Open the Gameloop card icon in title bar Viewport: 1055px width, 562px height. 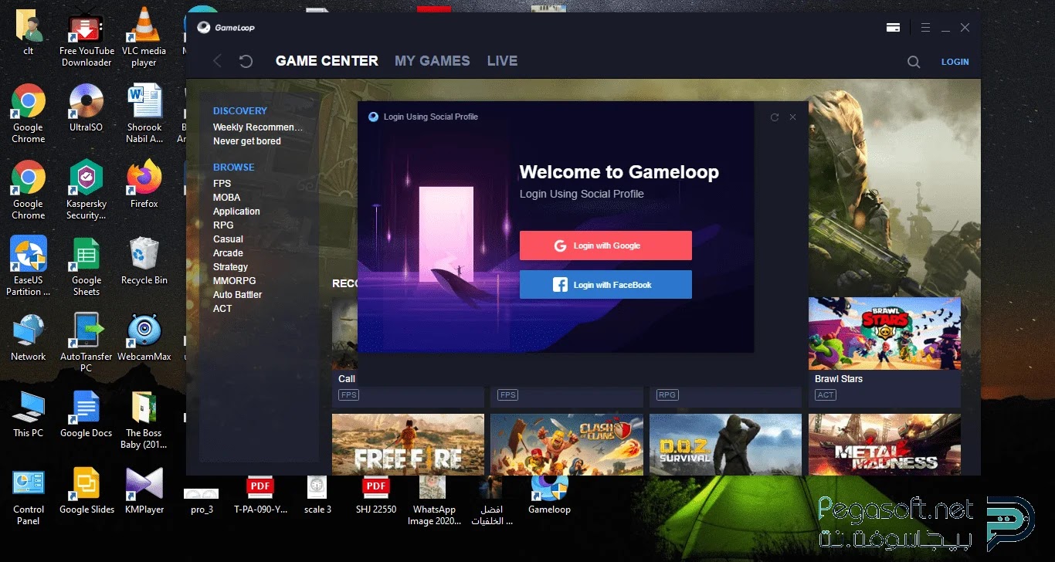pos(894,28)
